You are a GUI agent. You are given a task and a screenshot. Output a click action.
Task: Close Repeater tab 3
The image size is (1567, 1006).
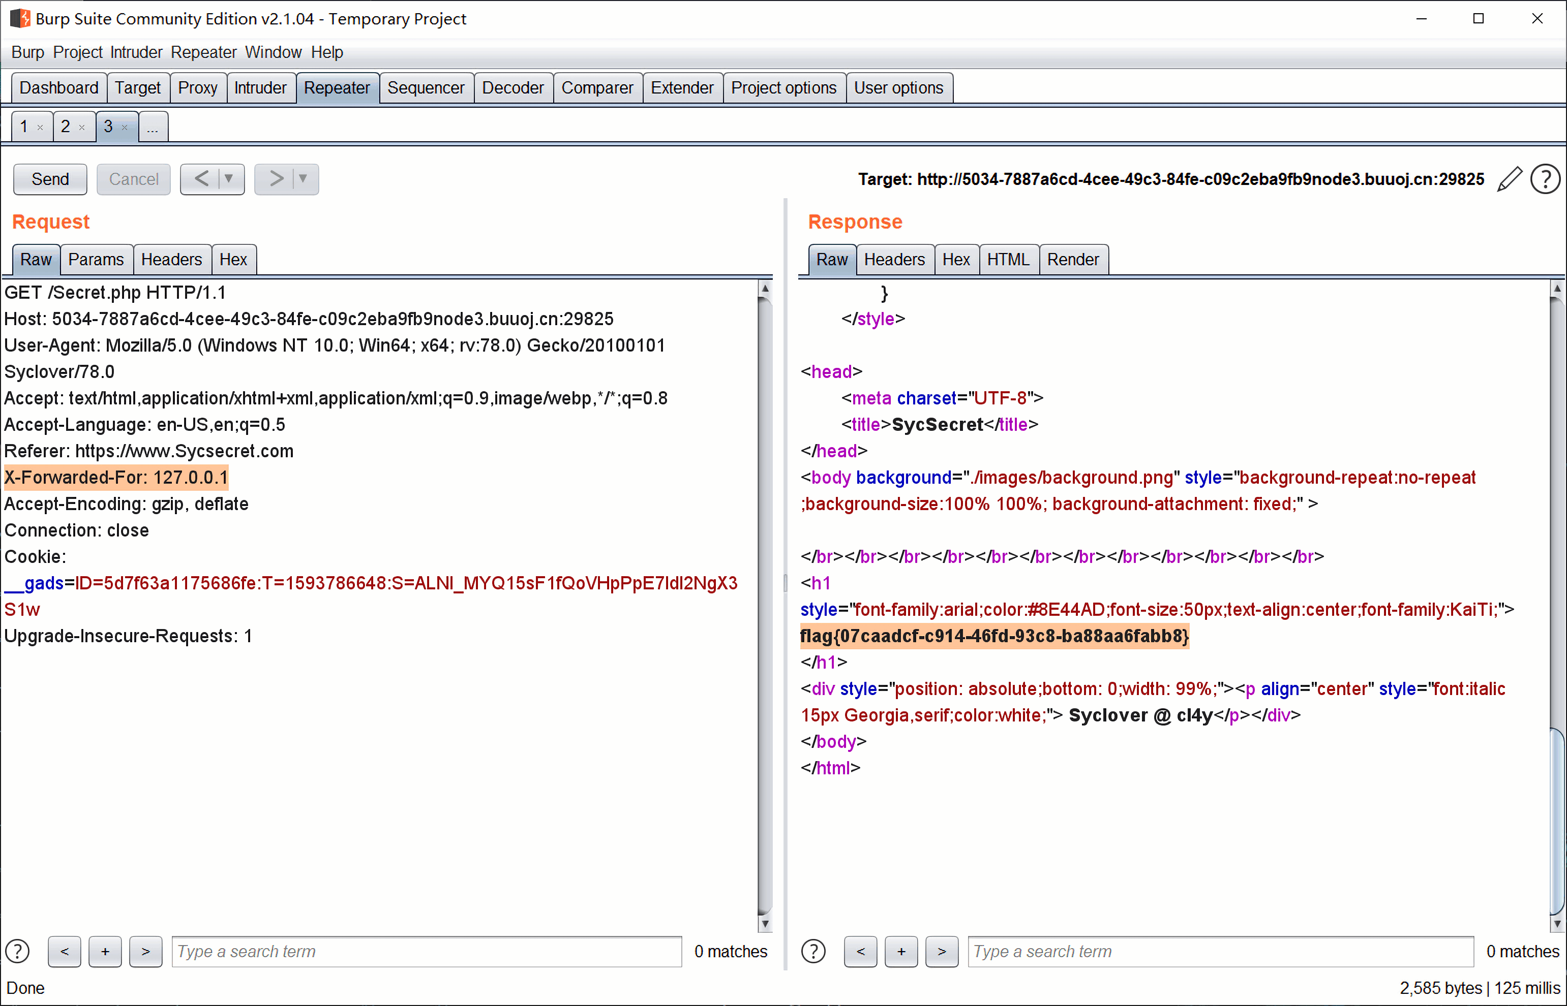click(x=124, y=128)
